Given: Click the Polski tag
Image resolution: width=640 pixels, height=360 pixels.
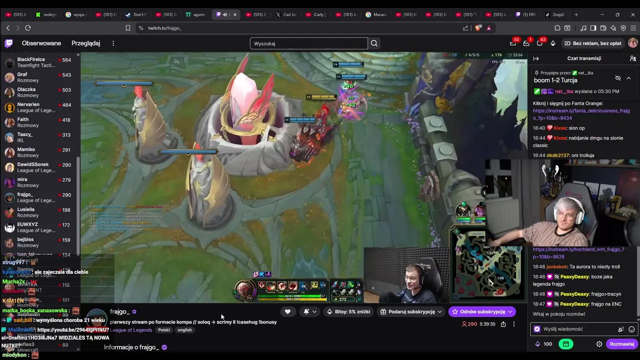Looking at the screenshot, I should pos(164,330).
